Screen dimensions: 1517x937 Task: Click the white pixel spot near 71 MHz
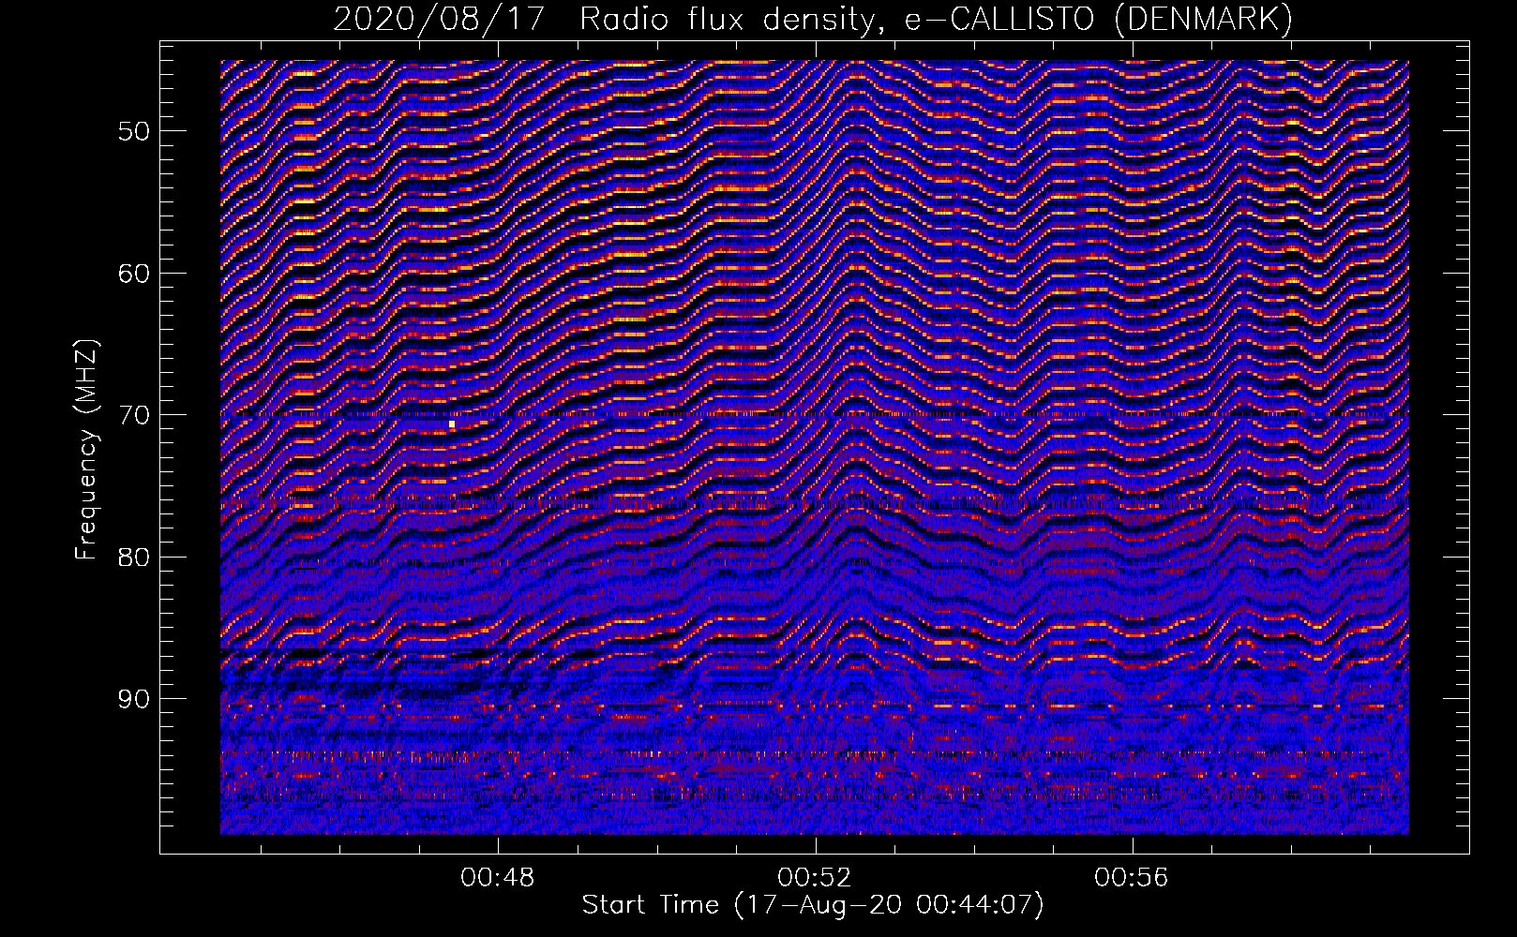point(452,424)
